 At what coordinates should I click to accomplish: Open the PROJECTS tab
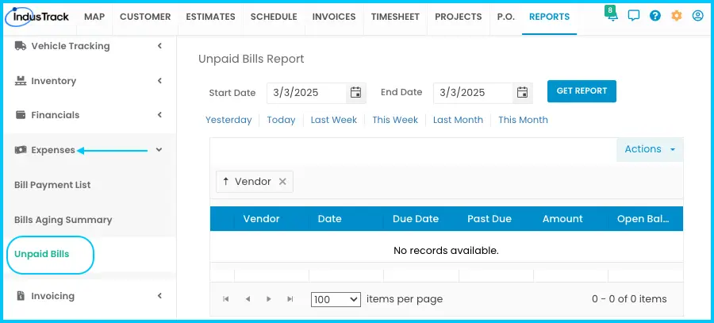coord(458,17)
